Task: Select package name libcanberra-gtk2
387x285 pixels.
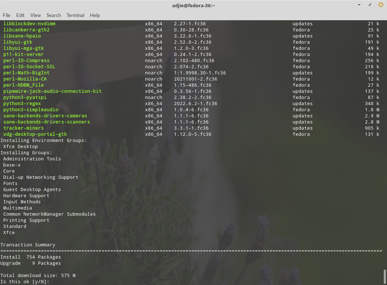Action: click(x=26, y=30)
